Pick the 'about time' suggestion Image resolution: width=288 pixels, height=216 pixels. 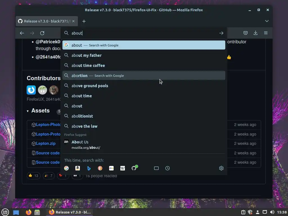coord(144,96)
